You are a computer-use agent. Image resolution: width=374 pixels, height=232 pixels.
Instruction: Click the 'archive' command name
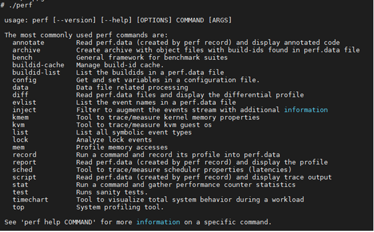pos(26,50)
